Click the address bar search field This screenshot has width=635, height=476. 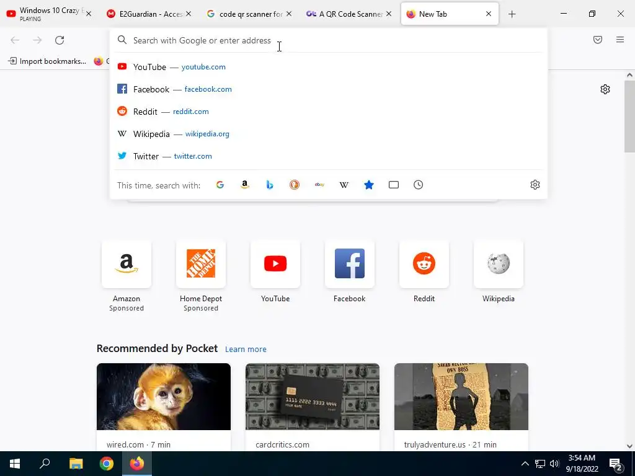[329, 40]
